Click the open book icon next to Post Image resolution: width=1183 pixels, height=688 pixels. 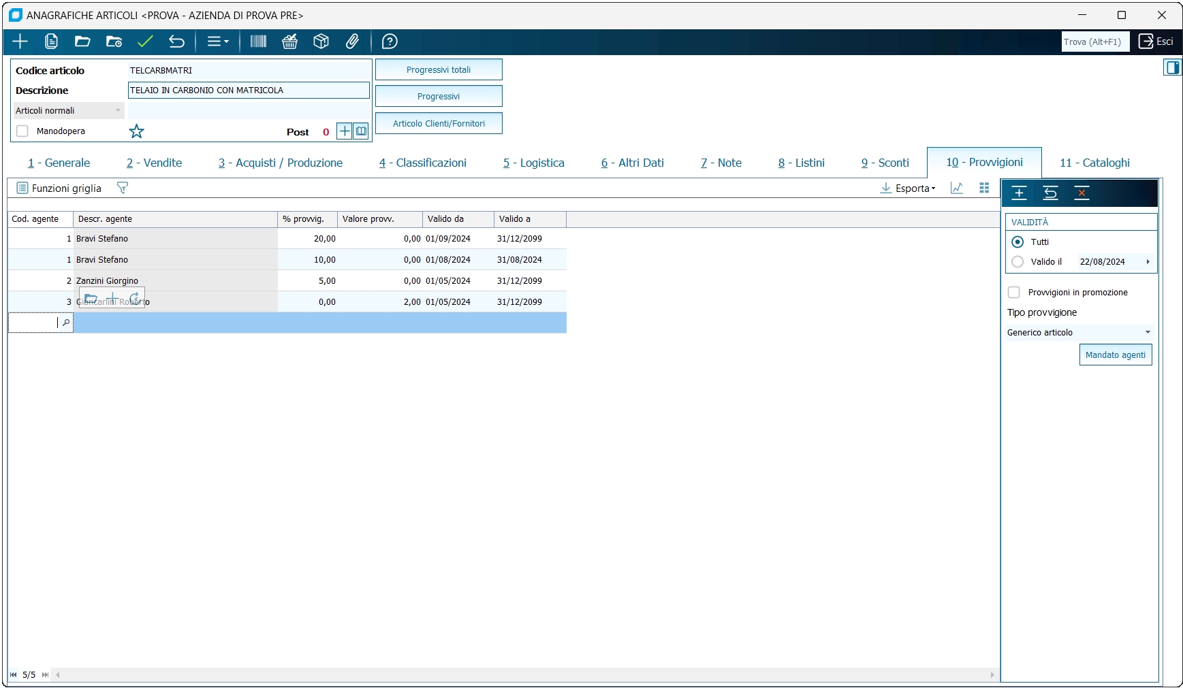pos(361,131)
